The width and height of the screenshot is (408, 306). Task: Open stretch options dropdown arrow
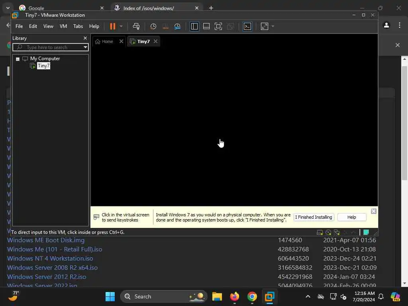click(x=273, y=26)
